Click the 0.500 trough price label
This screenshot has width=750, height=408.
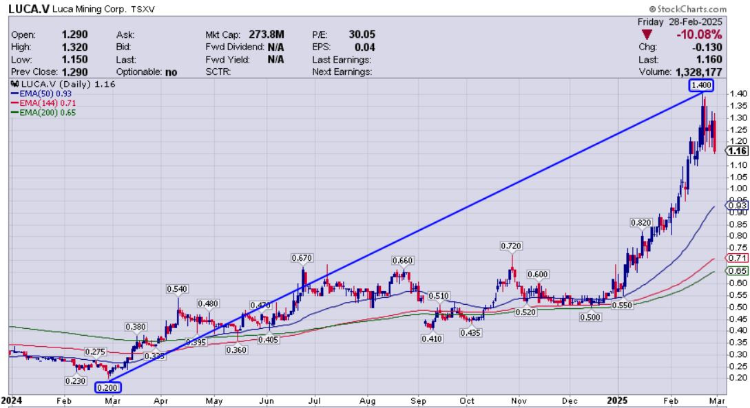click(x=590, y=317)
